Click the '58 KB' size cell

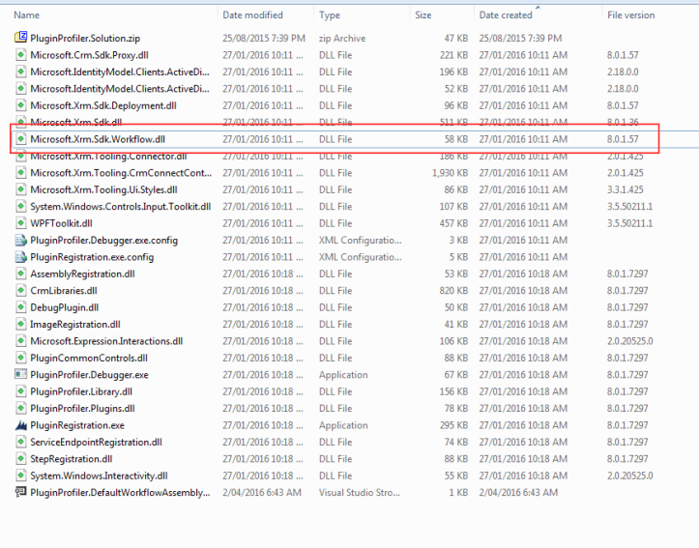coord(456,139)
